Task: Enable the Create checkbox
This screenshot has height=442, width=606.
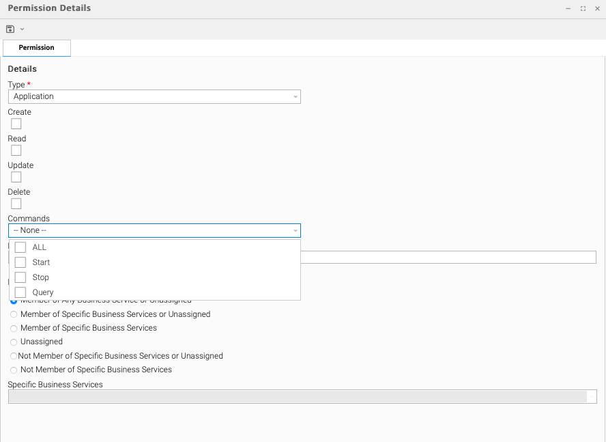Action: (16, 124)
